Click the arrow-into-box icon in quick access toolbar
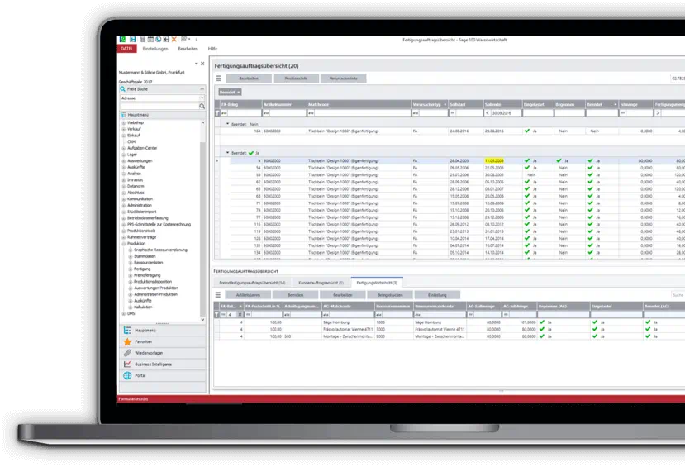 click(x=166, y=40)
